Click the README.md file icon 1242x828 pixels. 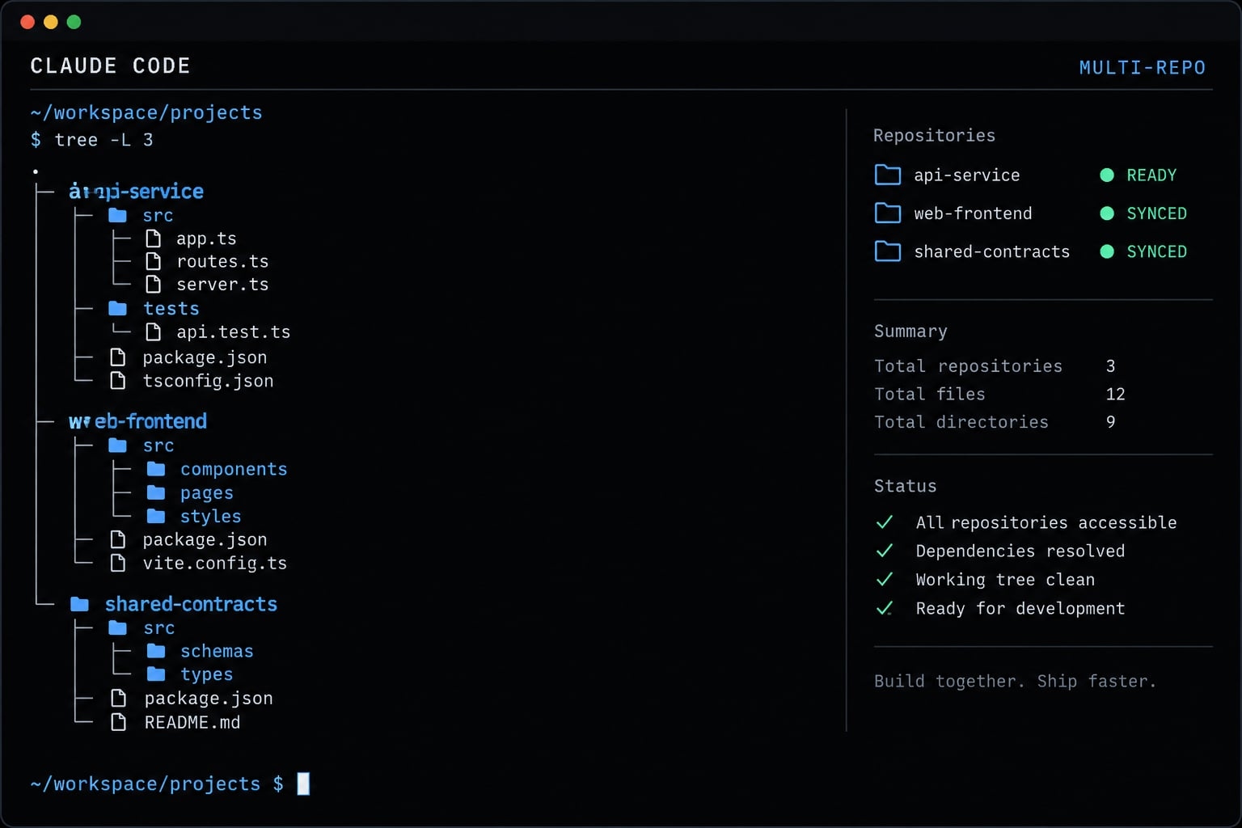(118, 722)
